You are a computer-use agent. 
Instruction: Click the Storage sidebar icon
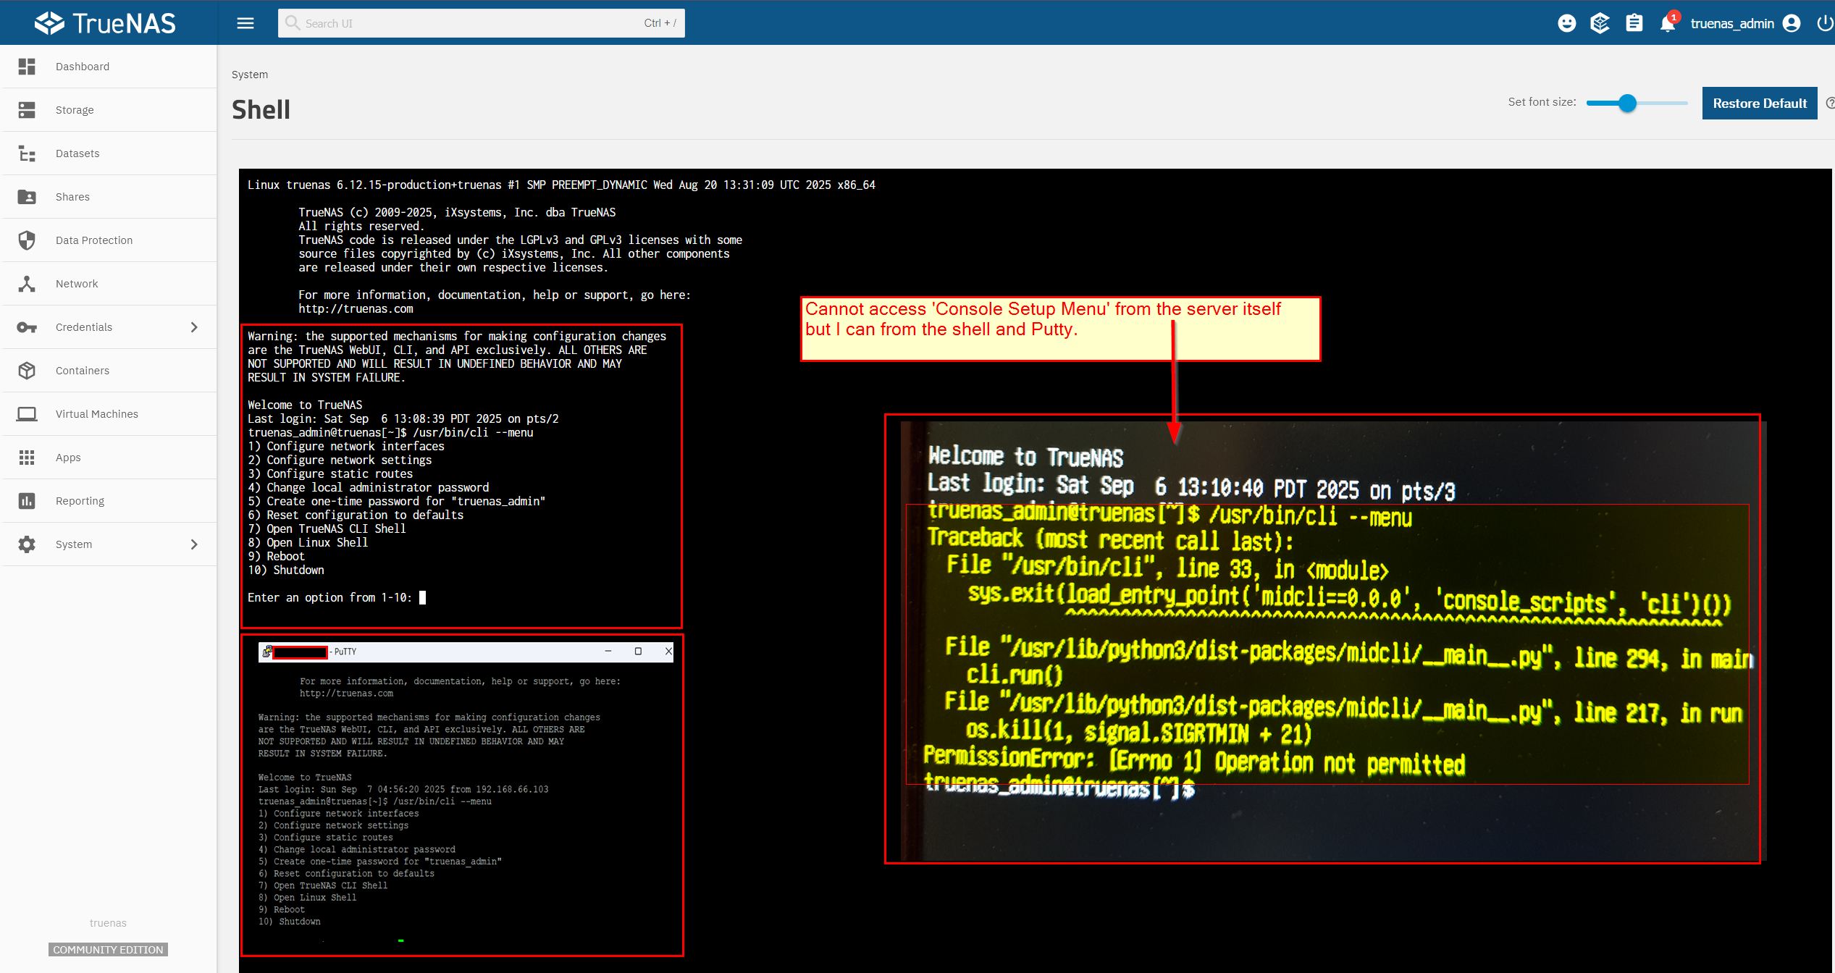[x=27, y=110]
